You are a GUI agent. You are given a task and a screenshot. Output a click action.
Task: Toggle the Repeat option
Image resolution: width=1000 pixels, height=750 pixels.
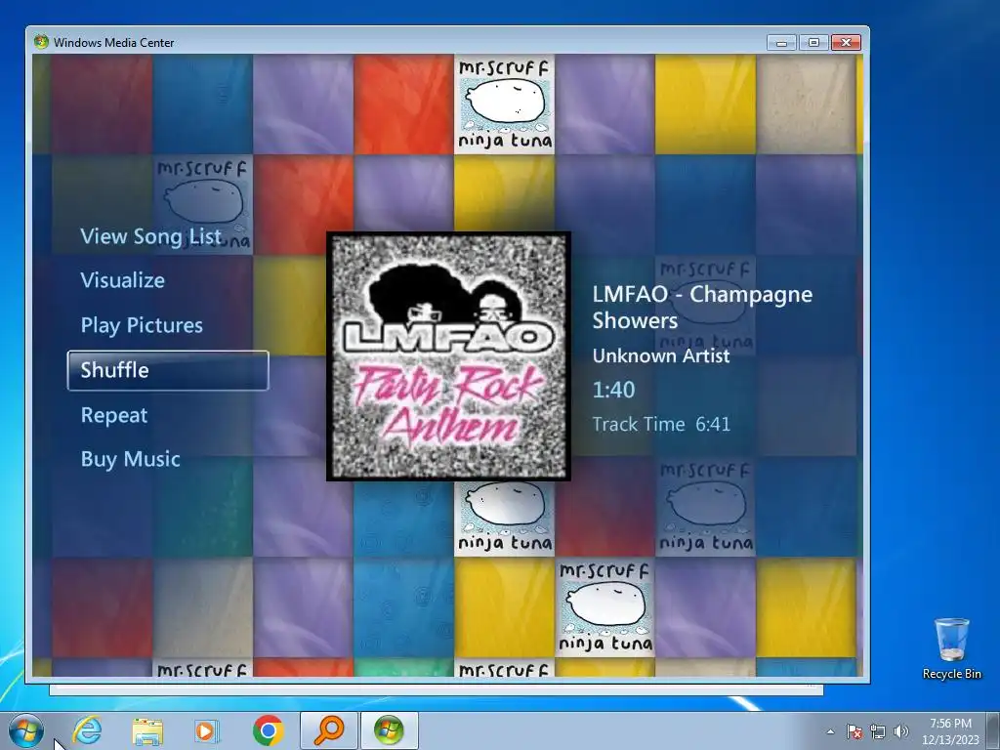click(x=114, y=415)
